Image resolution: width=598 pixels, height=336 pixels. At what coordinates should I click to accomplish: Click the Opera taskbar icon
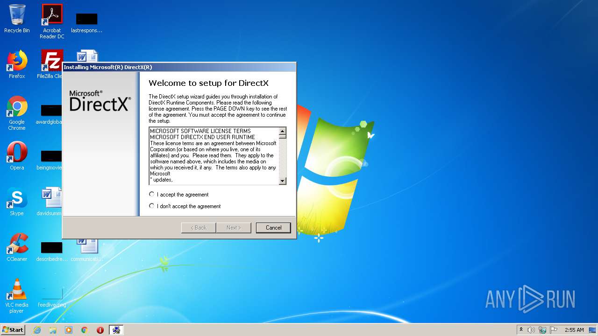tap(100, 330)
